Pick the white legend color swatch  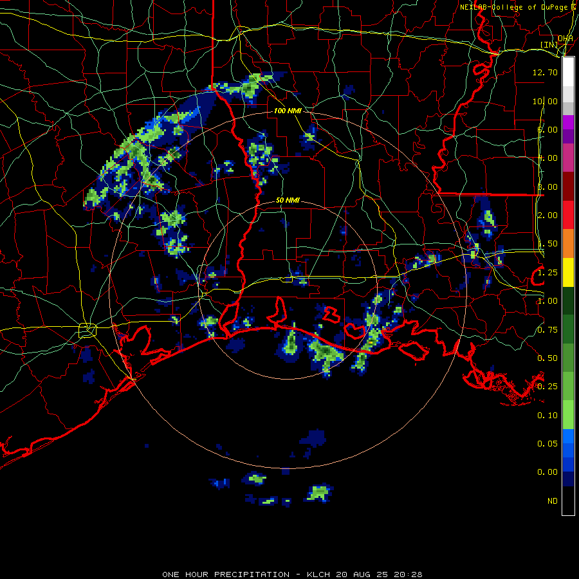pos(568,72)
